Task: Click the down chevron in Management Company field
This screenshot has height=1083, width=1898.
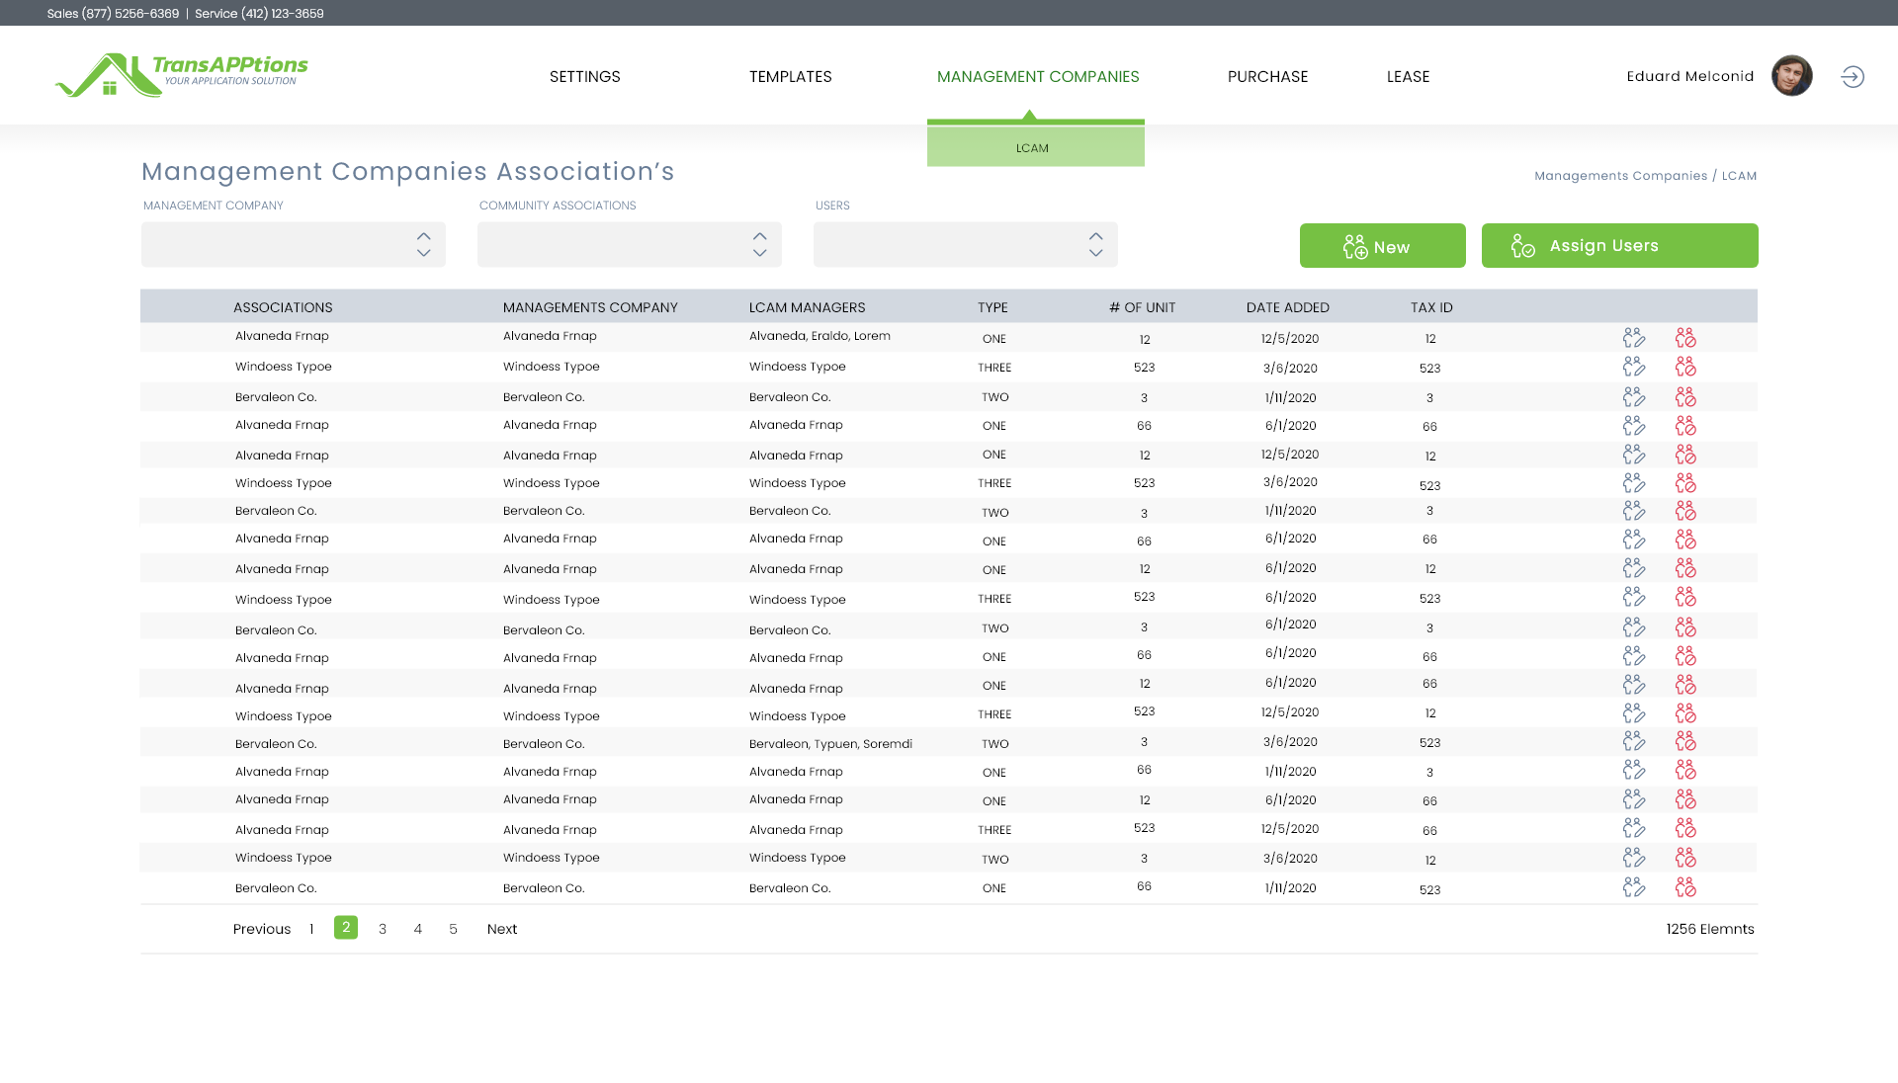Action: tap(424, 253)
